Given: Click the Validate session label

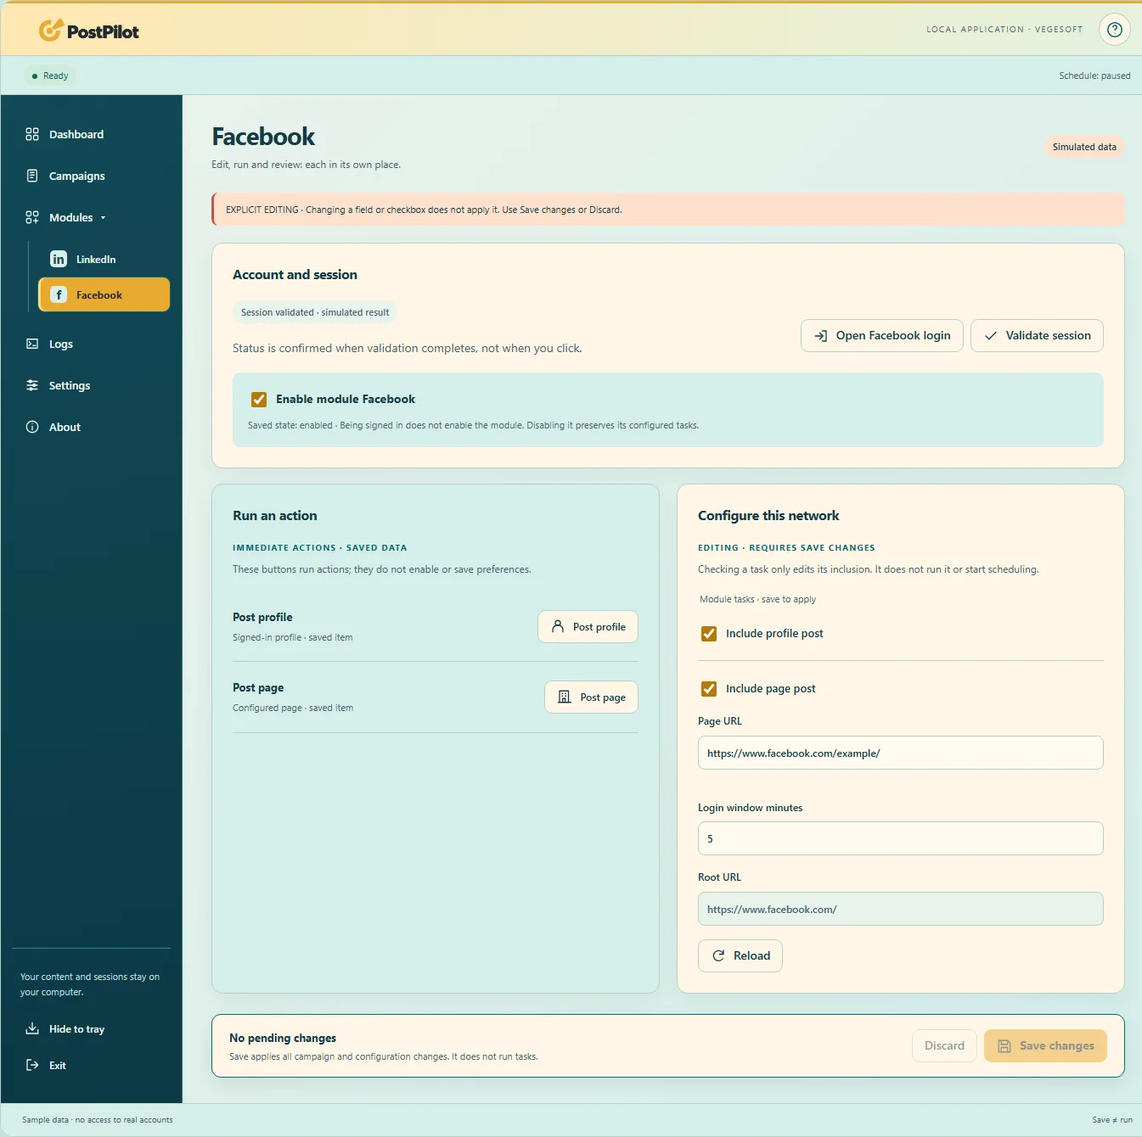Looking at the screenshot, I should [1049, 335].
